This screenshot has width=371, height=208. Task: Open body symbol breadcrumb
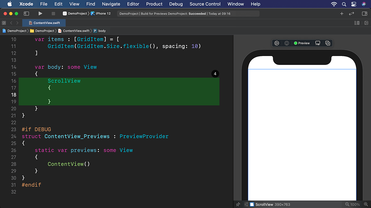click(x=100, y=31)
